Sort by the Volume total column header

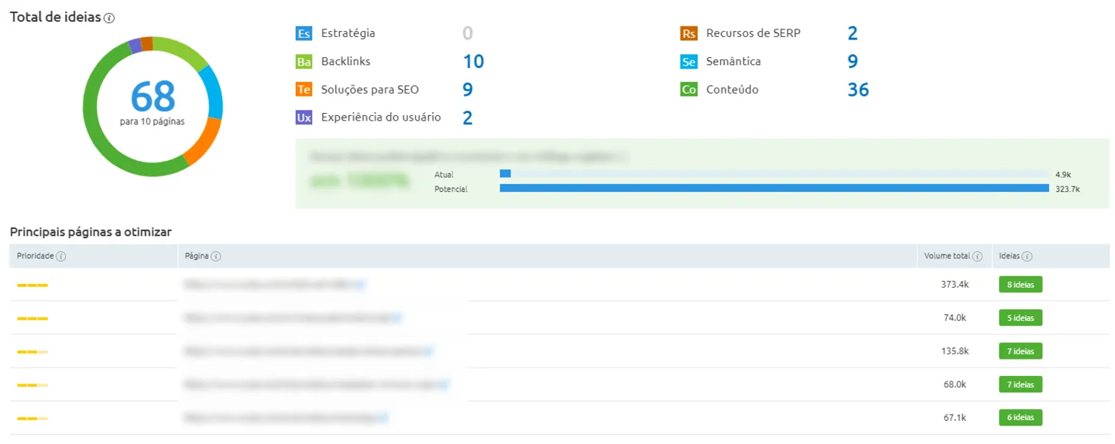(x=947, y=256)
